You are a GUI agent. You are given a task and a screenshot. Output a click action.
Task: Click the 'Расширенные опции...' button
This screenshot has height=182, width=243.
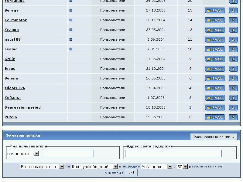coord(214,137)
